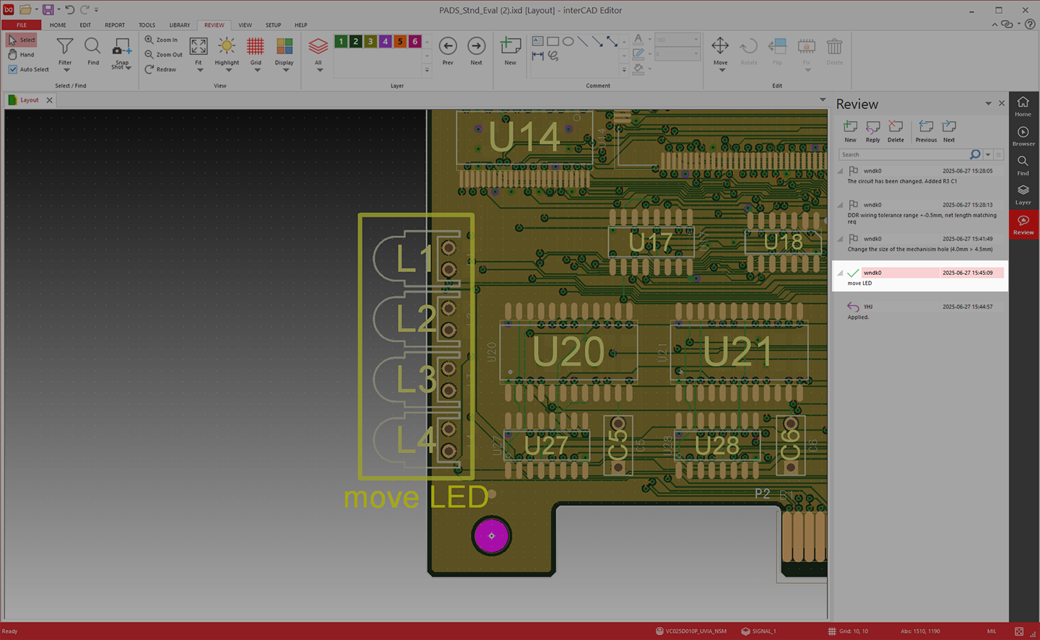Select the dimension measure comment tool
This screenshot has height=640, width=1040.
[538, 56]
